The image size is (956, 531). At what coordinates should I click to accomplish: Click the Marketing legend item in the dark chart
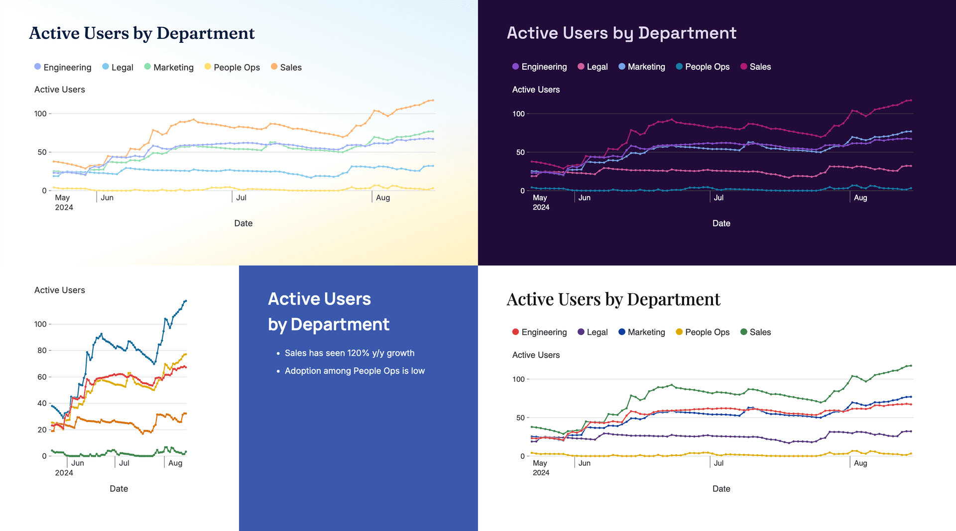coord(641,67)
